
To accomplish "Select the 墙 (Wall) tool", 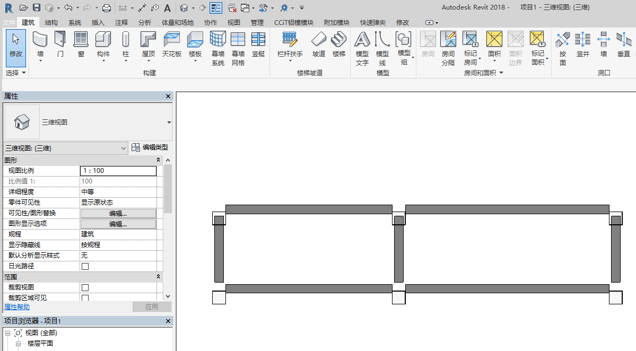I will coord(40,46).
